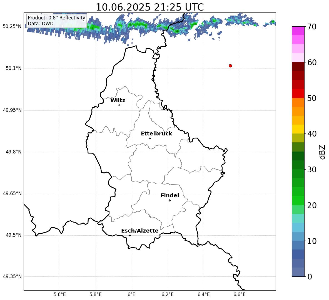
Task: Click the 10 colorbar tick label
Action: click(x=312, y=241)
